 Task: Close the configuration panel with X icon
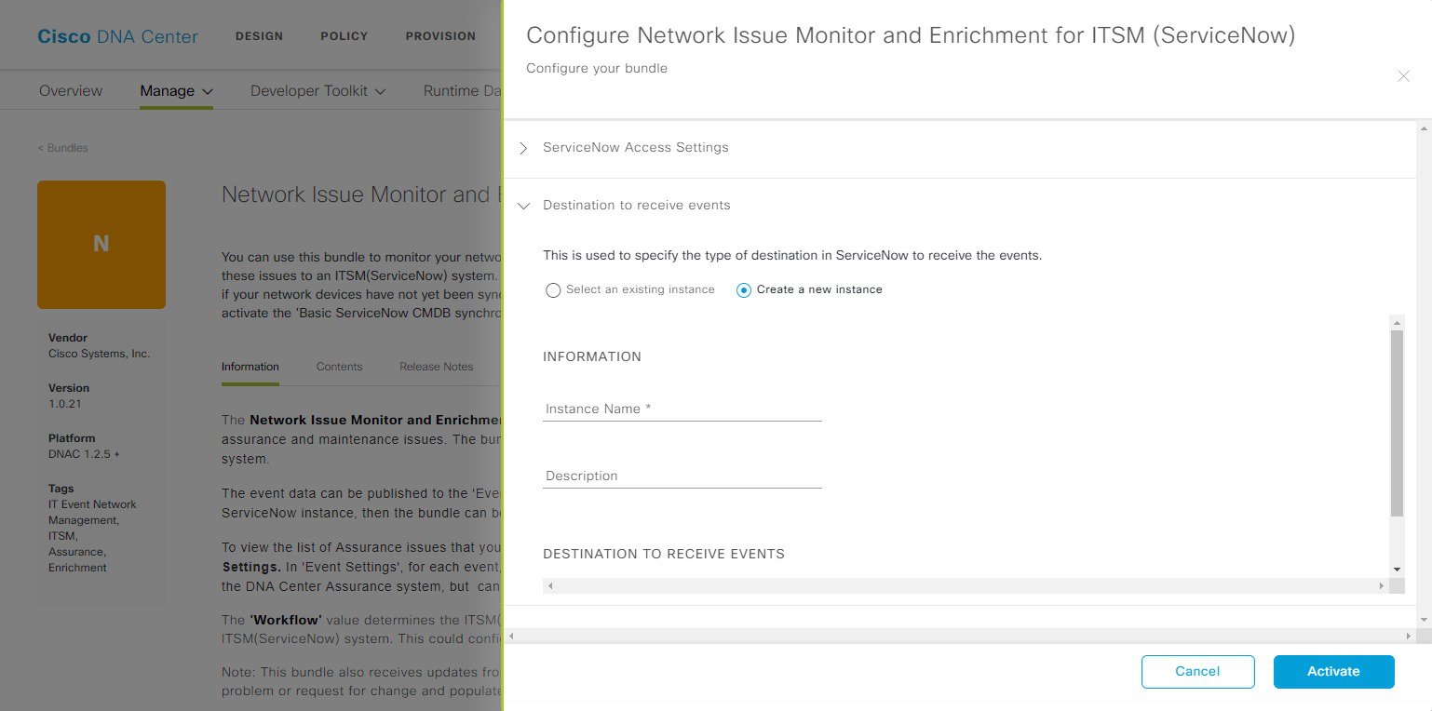tap(1403, 76)
